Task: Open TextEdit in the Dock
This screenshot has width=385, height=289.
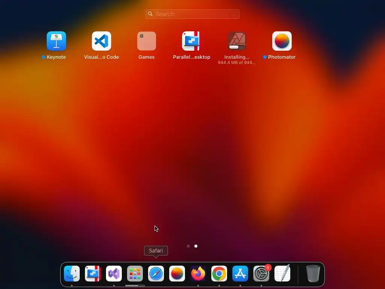Action: pyautogui.click(x=282, y=274)
